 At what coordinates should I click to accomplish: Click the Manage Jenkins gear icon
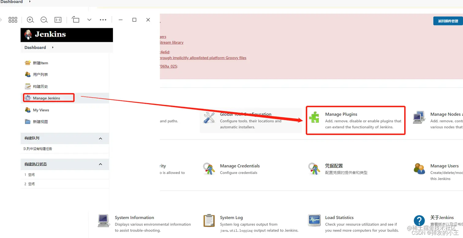pos(28,98)
